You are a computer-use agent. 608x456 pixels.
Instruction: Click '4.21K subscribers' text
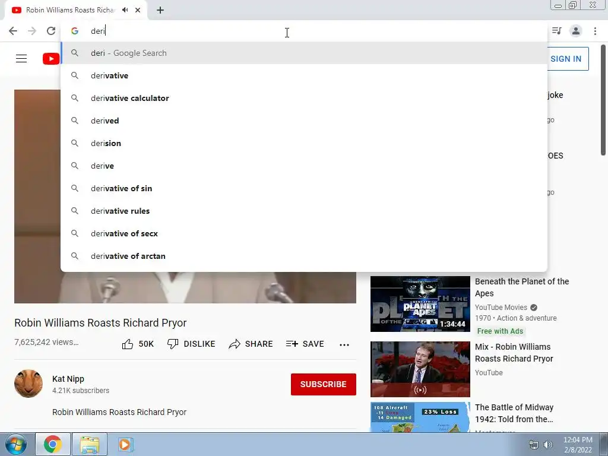click(81, 391)
